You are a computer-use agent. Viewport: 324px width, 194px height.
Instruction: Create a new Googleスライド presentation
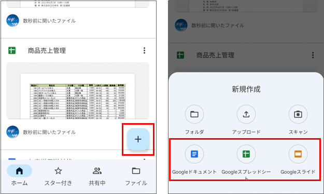click(298, 160)
